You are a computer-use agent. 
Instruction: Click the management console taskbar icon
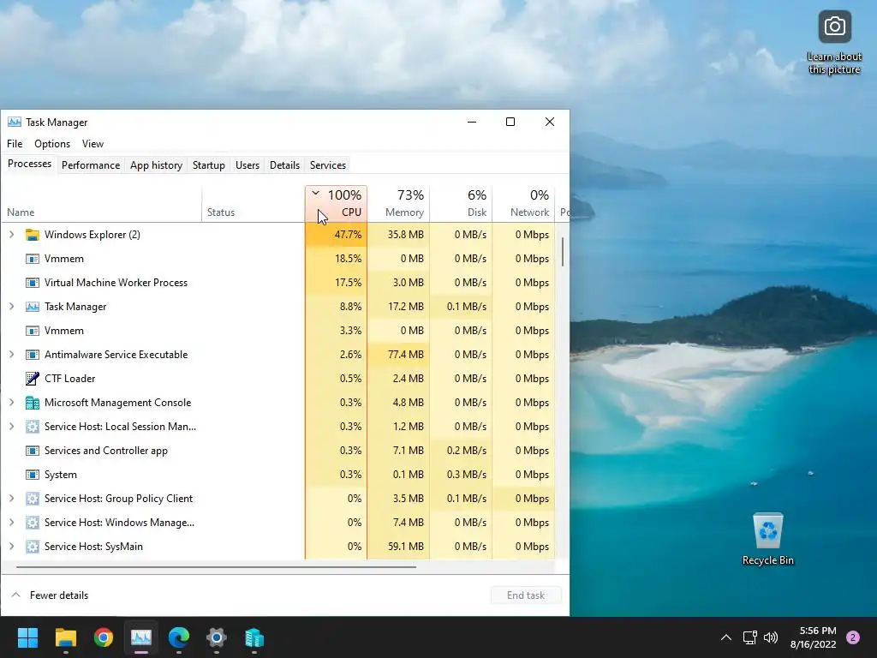click(254, 637)
